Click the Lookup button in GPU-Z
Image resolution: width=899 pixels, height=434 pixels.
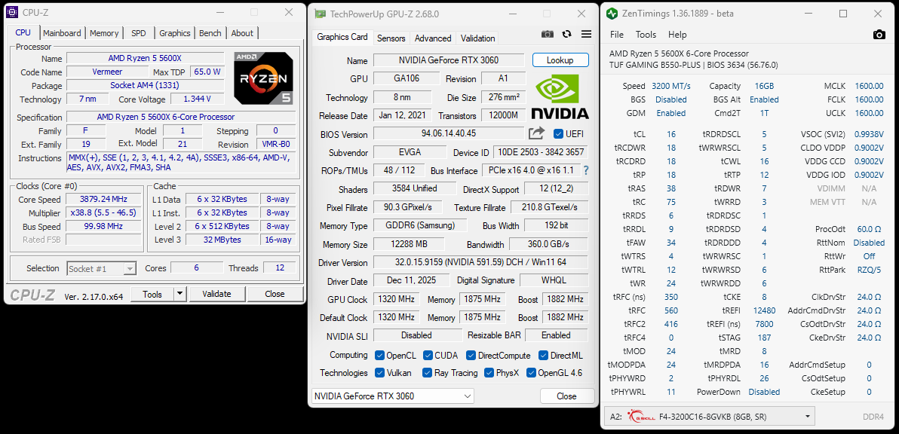560,60
